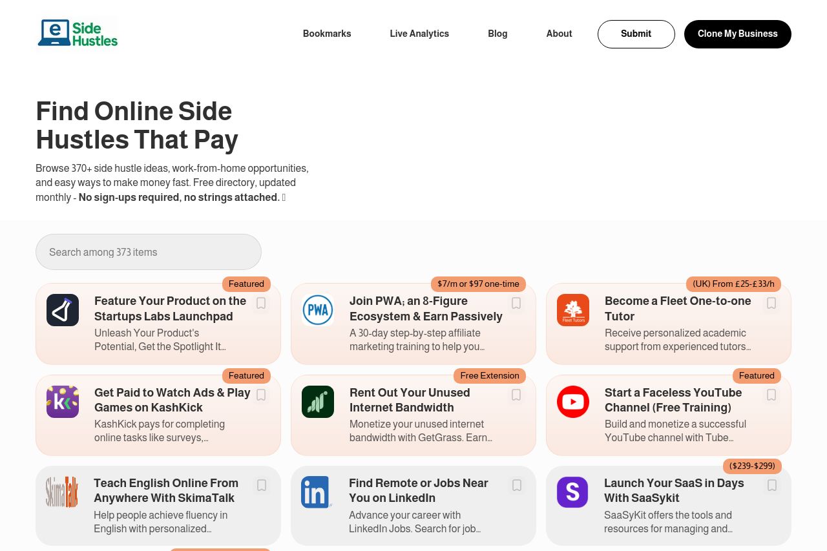This screenshot has width=827, height=551.
Task: Click 'Advance your career with' description
Action: 415,522
